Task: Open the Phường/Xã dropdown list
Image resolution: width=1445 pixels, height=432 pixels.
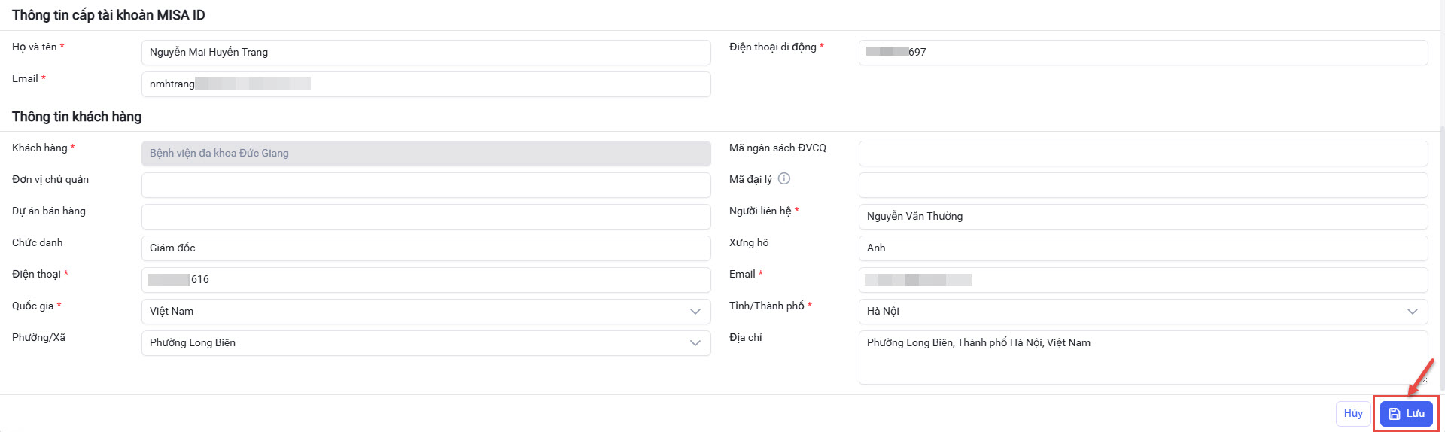Action: click(x=695, y=343)
